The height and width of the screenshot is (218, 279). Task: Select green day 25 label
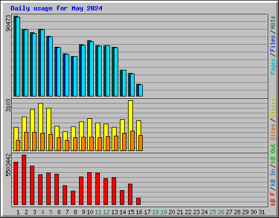213,212
